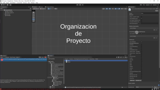Expand the Canvas object in Hierarchy

tap(4, 14)
